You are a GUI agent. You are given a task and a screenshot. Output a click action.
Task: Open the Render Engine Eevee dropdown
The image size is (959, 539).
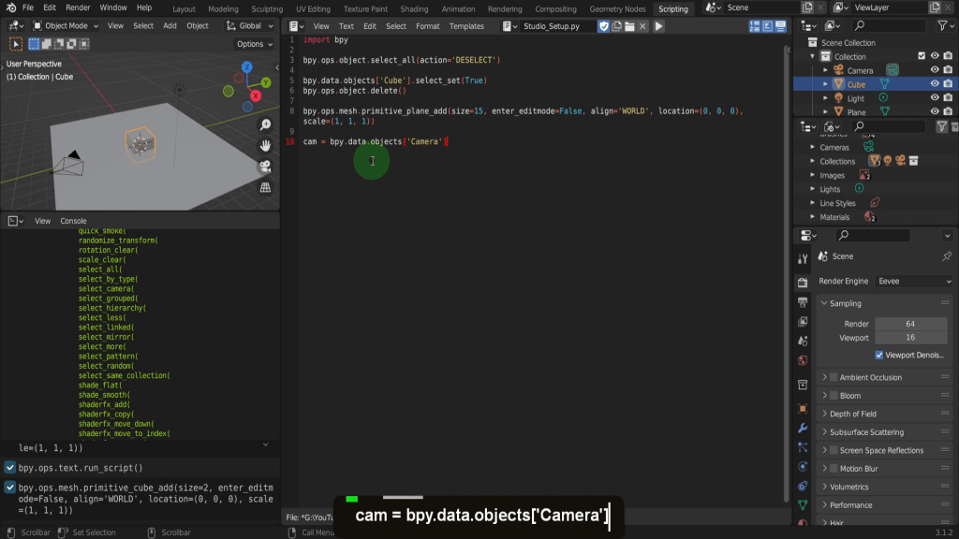coord(913,281)
